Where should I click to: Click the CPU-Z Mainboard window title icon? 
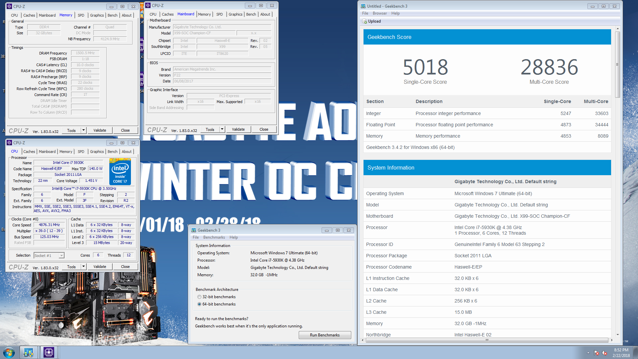(148, 5)
